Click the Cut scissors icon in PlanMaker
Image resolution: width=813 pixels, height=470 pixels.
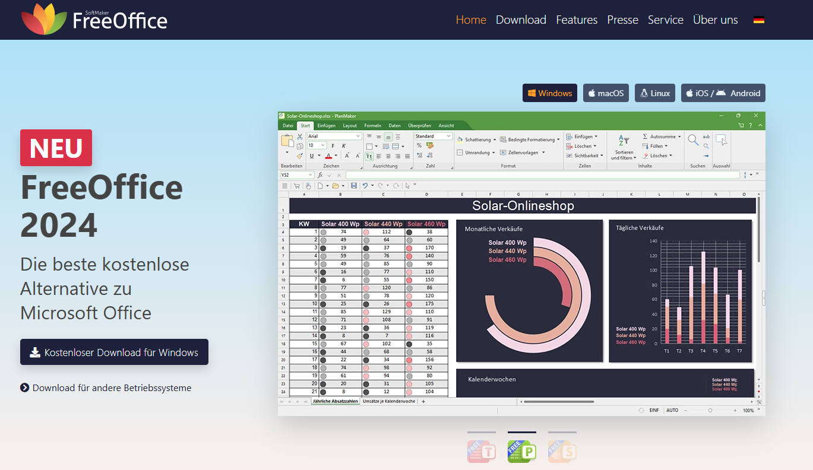point(300,136)
